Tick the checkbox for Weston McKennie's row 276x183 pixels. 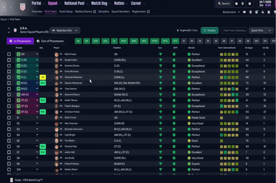click(9, 83)
